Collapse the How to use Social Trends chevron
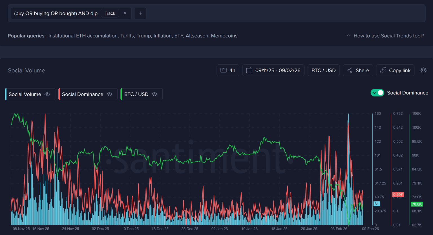The height and width of the screenshot is (235, 433). [348, 36]
